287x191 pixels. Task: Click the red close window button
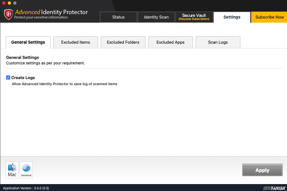coord(4,3)
